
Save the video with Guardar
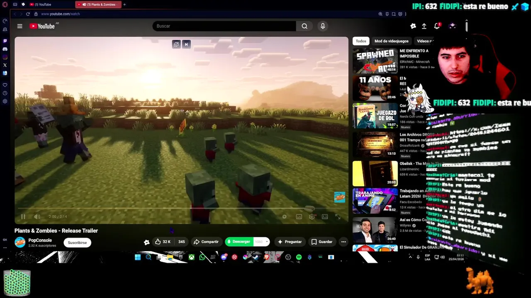tap(322, 242)
